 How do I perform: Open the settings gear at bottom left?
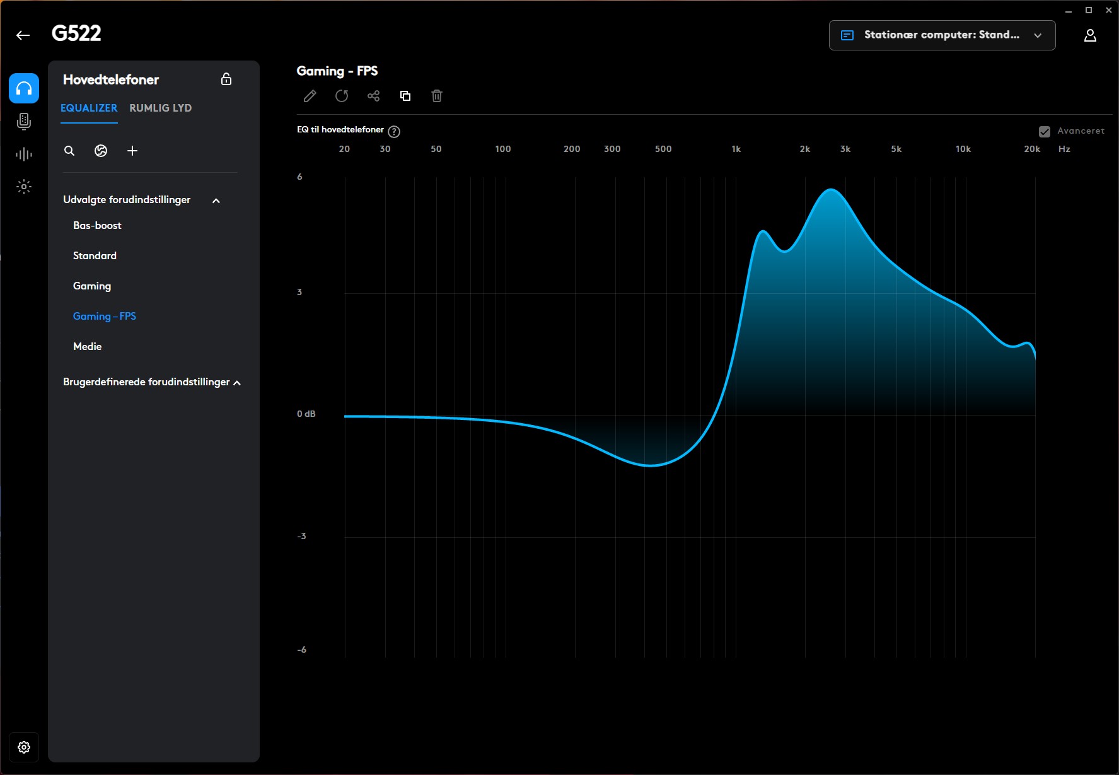tap(24, 747)
